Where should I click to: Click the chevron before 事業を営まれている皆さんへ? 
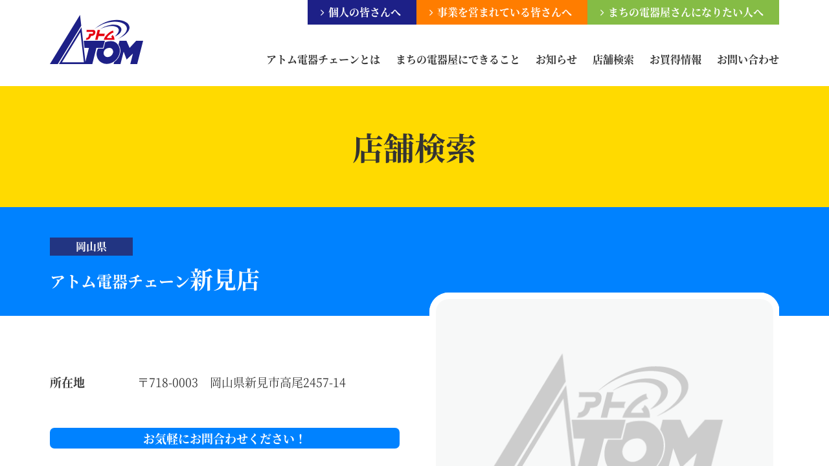[431, 12]
